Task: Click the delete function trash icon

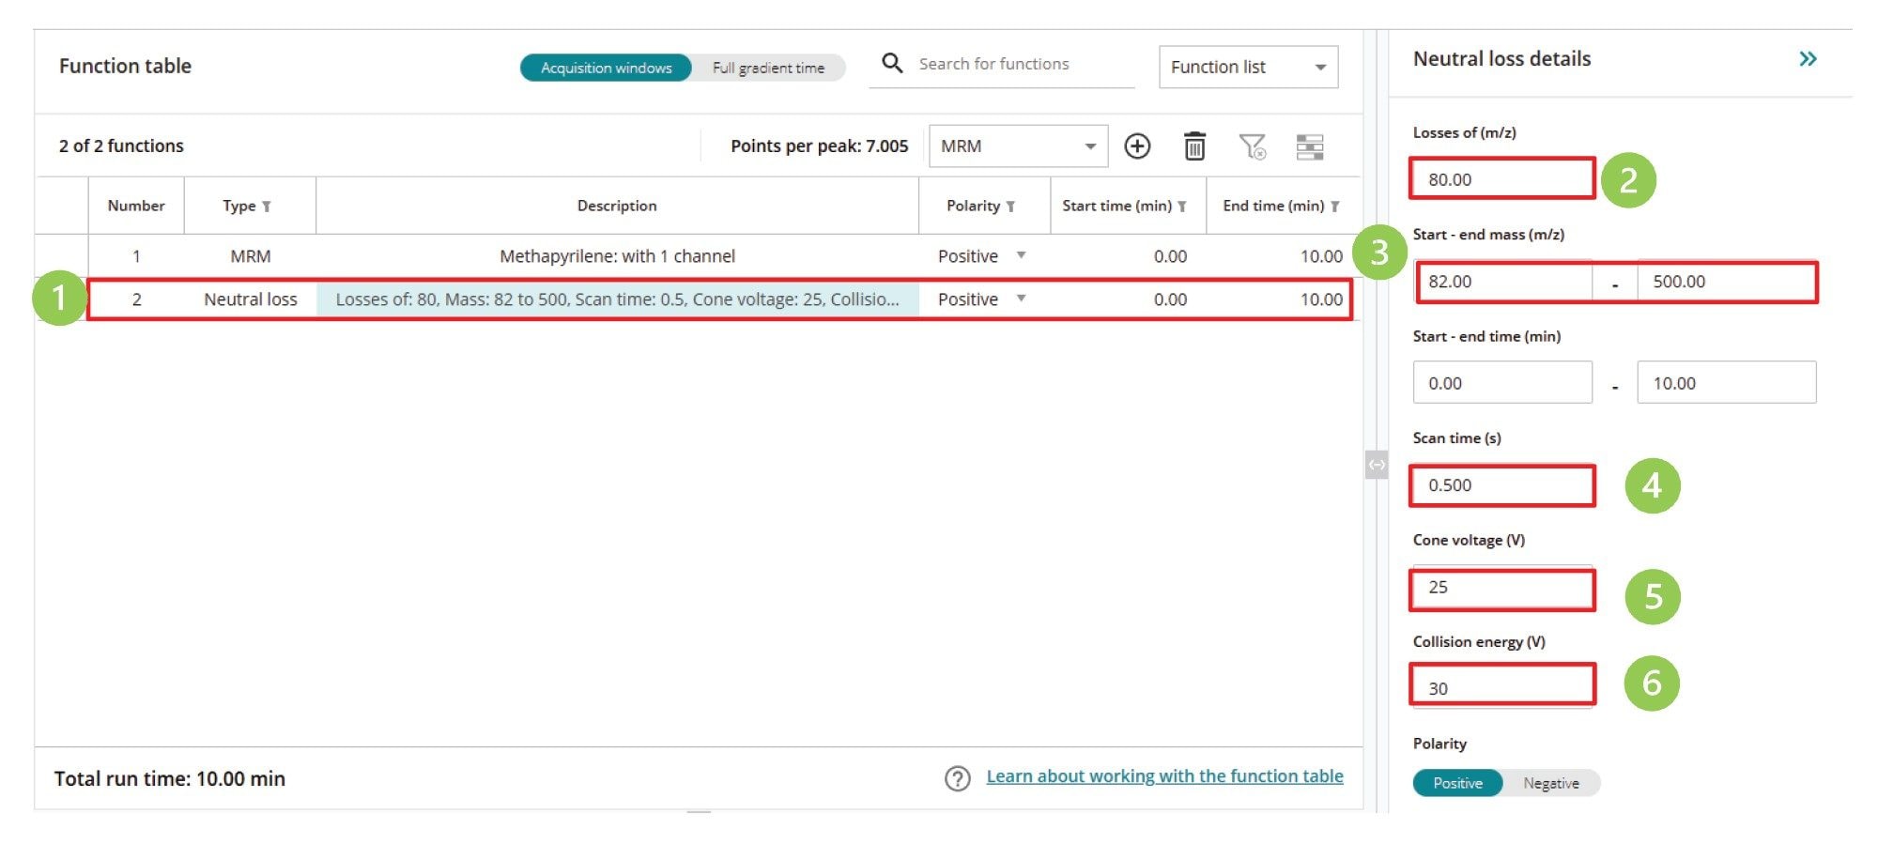Action: (1194, 146)
